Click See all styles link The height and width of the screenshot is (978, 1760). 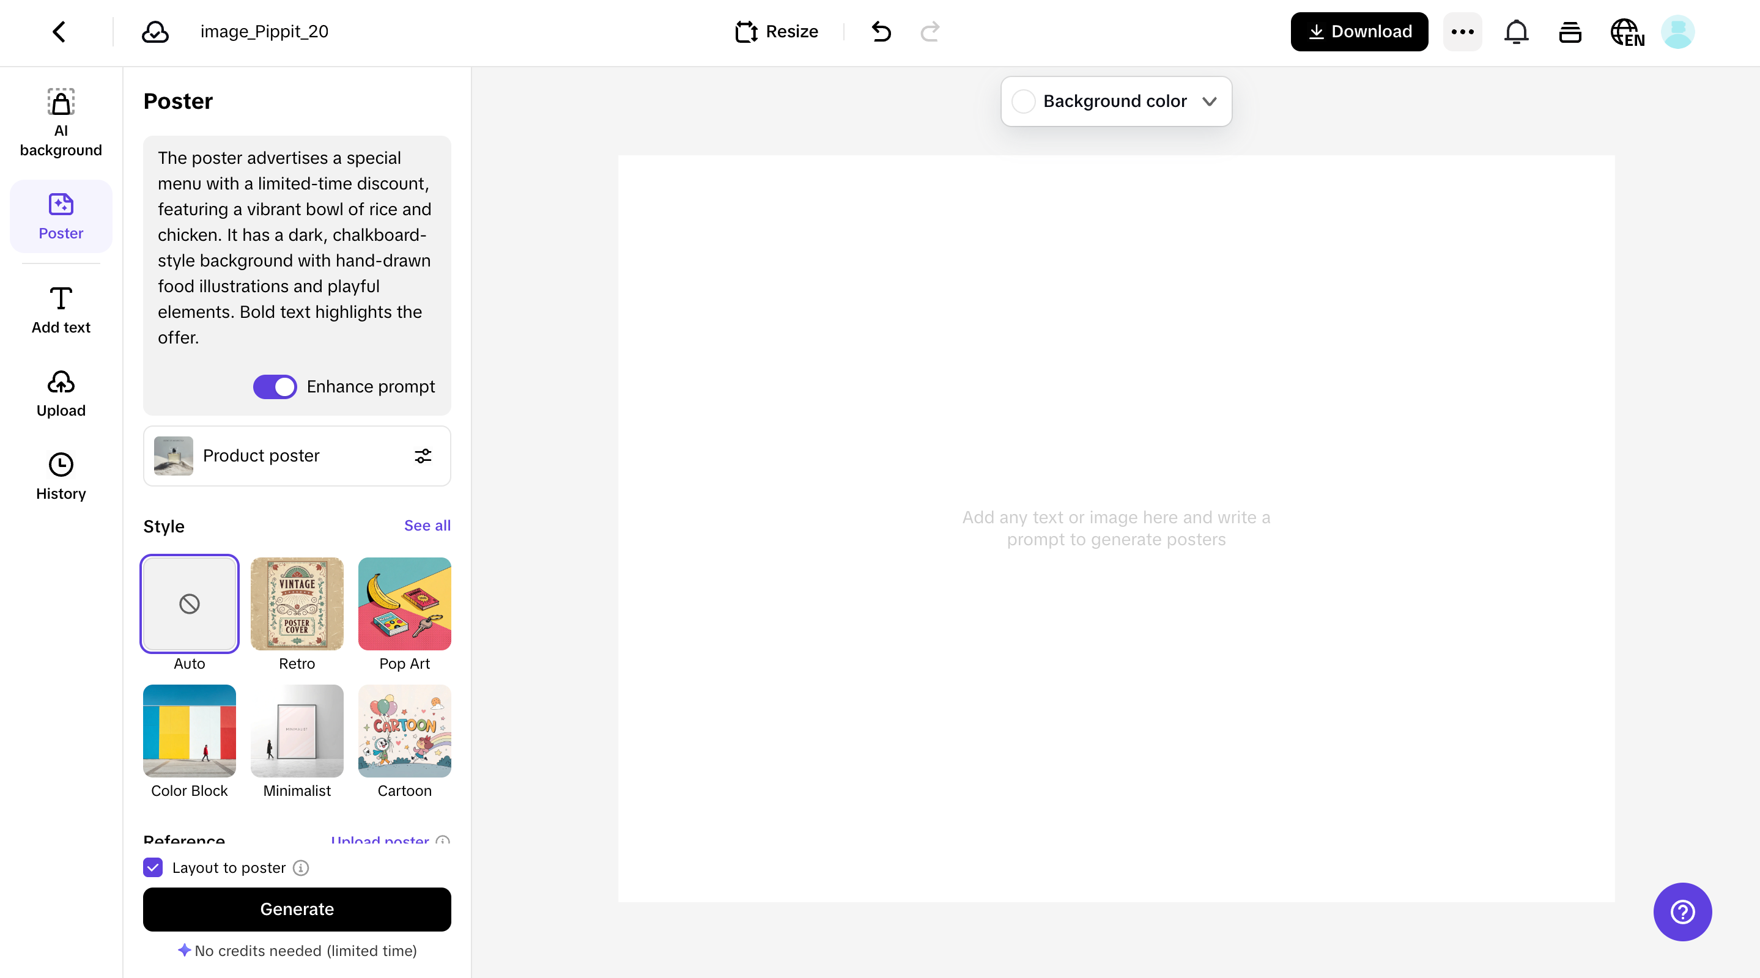tap(427, 525)
